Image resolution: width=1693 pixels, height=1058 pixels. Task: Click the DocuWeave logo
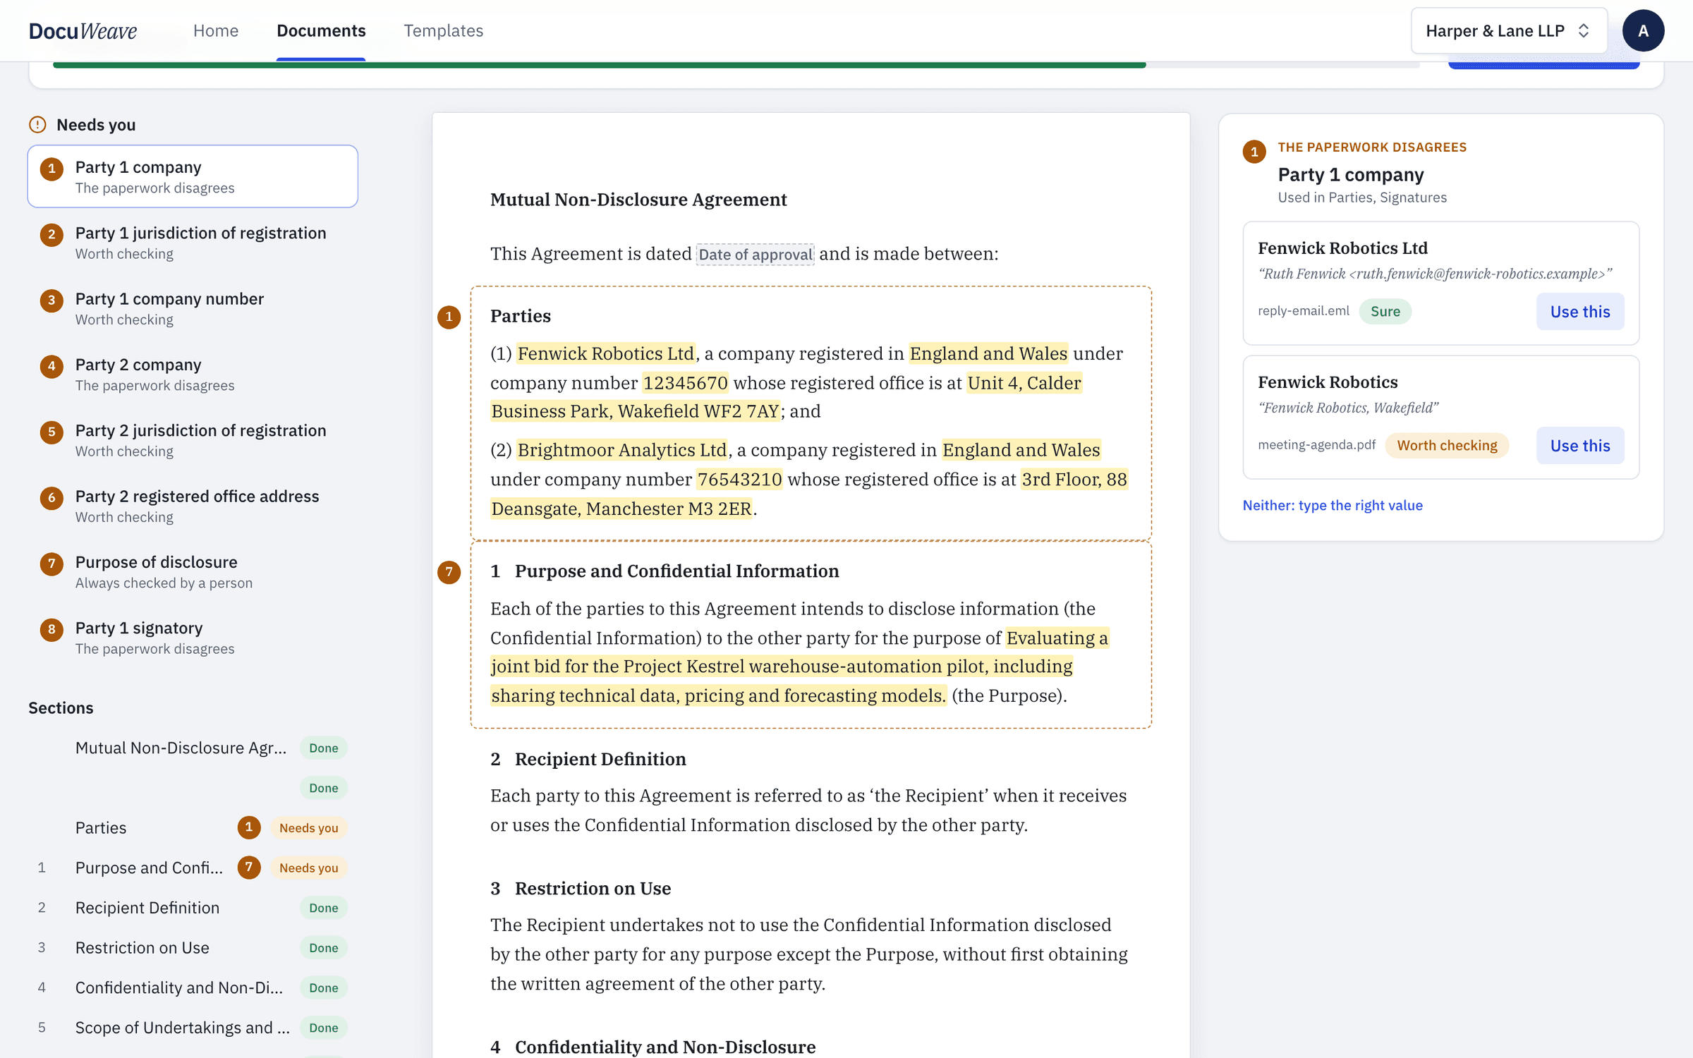tap(83, 31)
